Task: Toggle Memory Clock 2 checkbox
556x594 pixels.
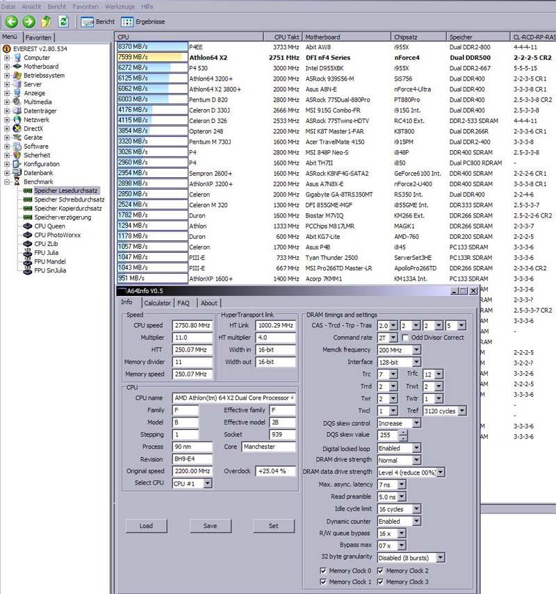Action: 380,570
